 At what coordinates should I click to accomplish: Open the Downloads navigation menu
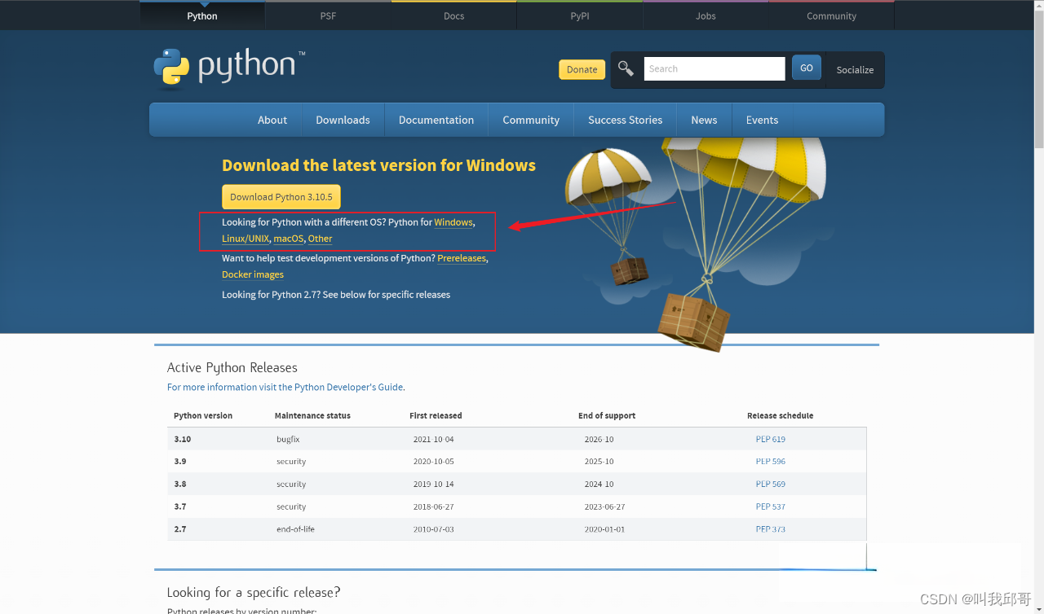click(x=343, y=120)
